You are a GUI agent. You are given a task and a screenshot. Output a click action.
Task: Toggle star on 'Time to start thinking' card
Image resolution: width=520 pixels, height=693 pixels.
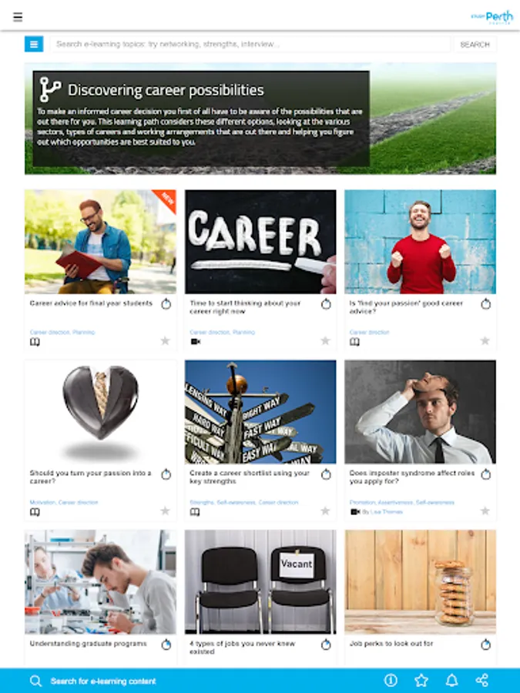pos(325,341)
